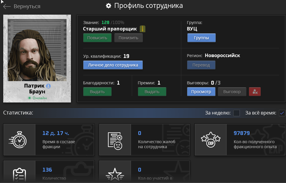Click Выдать under Премии
The height and width of the screenshot is (183, 286).
tap(152, 92)
